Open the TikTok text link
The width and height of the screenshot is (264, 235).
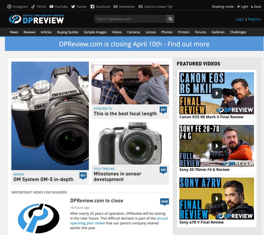(x=41, y=7)
